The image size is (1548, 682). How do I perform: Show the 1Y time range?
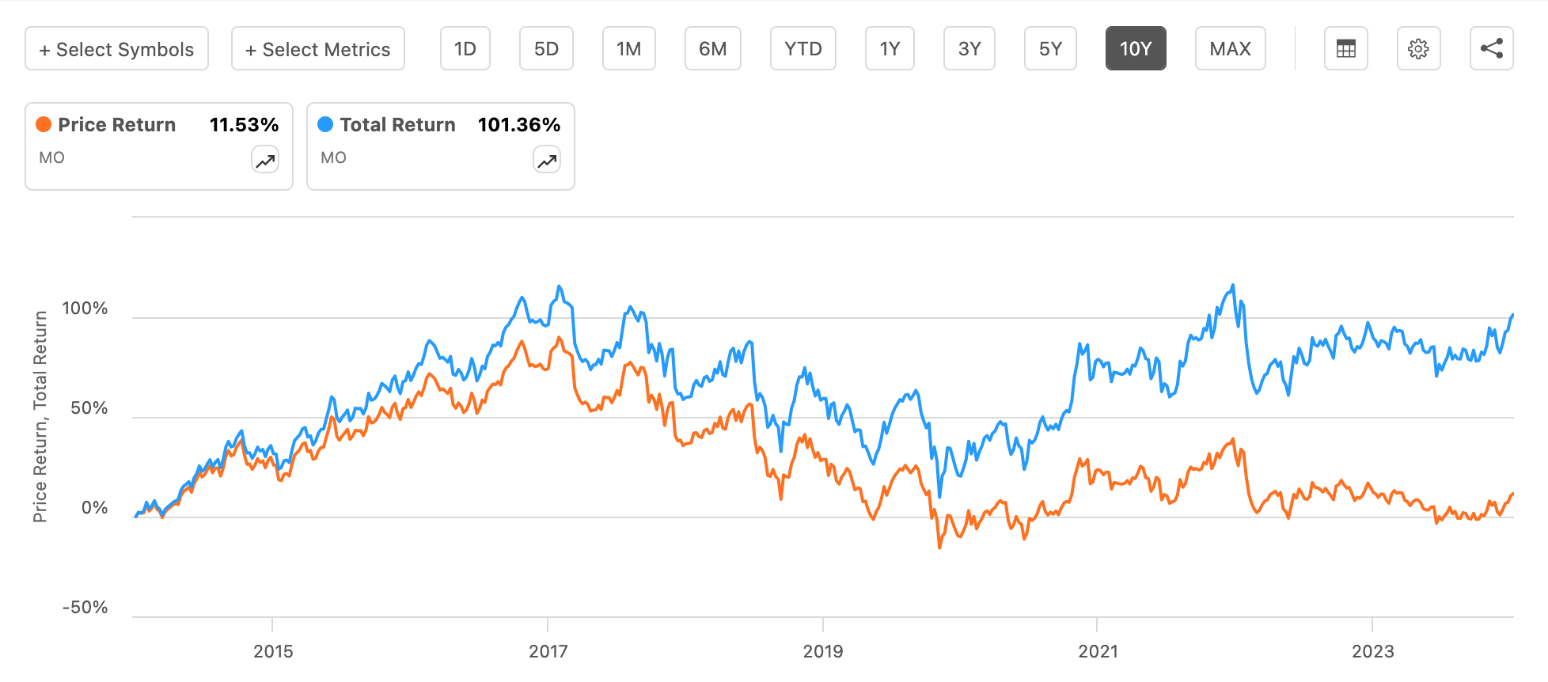point(890,49)
